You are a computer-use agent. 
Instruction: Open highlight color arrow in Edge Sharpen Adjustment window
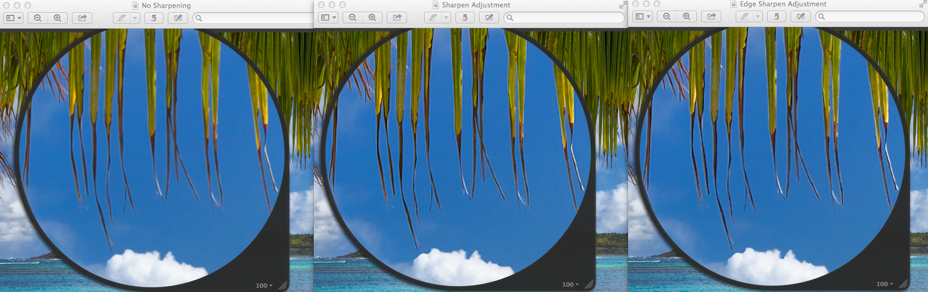[x=758, y=16]
